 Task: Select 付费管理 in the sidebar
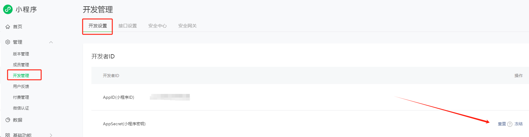21,97
